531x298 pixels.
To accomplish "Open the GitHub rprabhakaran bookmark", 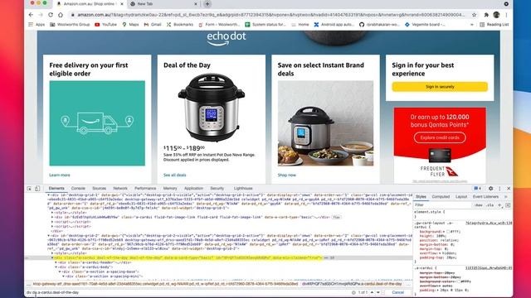I will point(379,25).
